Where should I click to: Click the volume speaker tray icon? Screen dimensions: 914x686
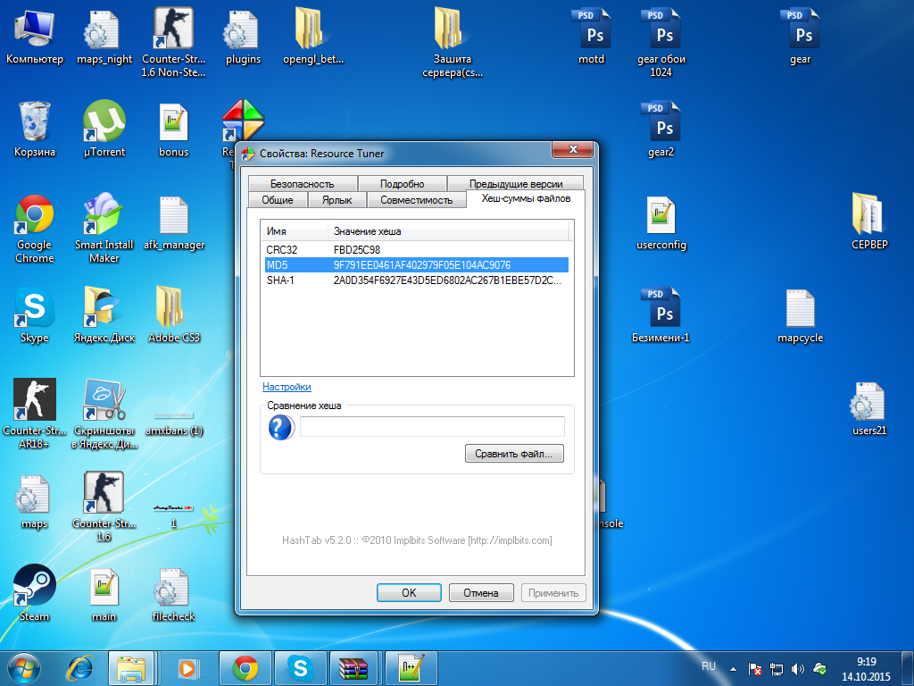[797, 668]
